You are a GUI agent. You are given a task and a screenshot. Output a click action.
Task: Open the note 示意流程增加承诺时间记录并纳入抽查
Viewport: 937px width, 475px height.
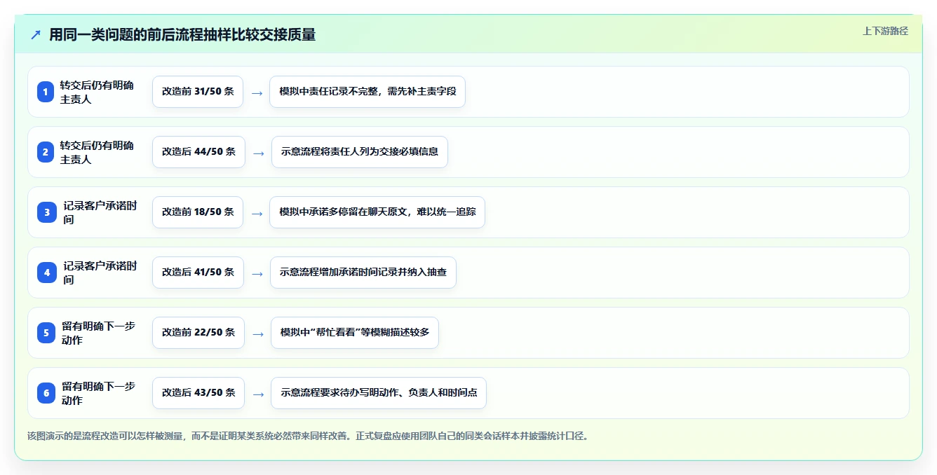click(363, 273)
